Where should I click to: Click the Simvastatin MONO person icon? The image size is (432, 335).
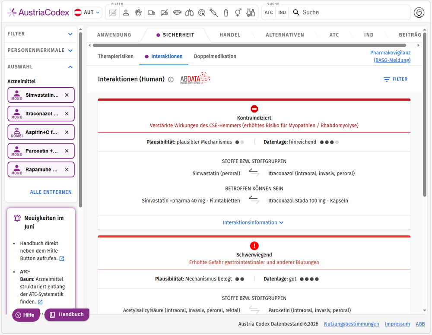pyautogui.click(x=17, y=95)
